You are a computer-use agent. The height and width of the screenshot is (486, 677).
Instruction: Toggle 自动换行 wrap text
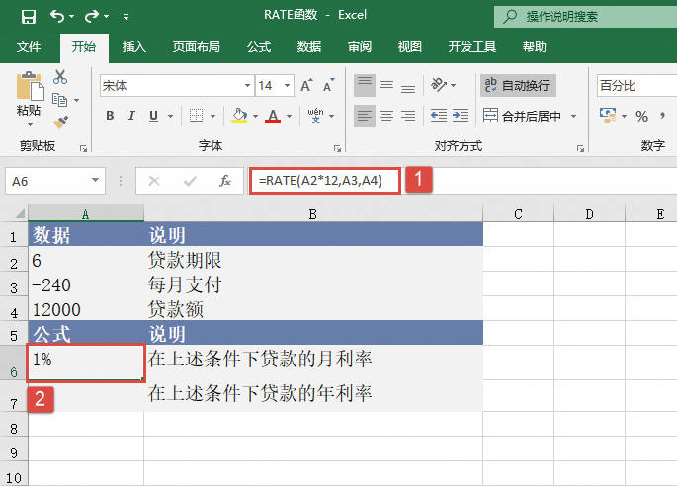click(x=517, y=86)
